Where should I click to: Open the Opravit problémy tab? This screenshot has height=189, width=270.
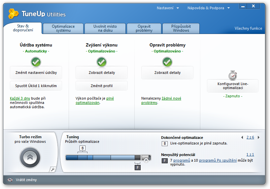click(144, 28)
